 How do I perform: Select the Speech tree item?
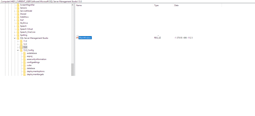(x=23, y=26)
